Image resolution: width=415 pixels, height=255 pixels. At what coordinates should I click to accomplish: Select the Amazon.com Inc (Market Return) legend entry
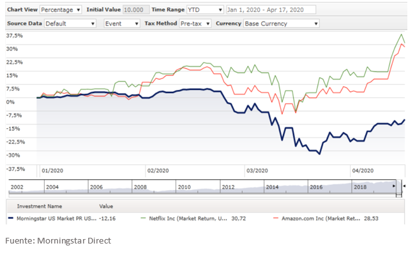click(315, 218)
